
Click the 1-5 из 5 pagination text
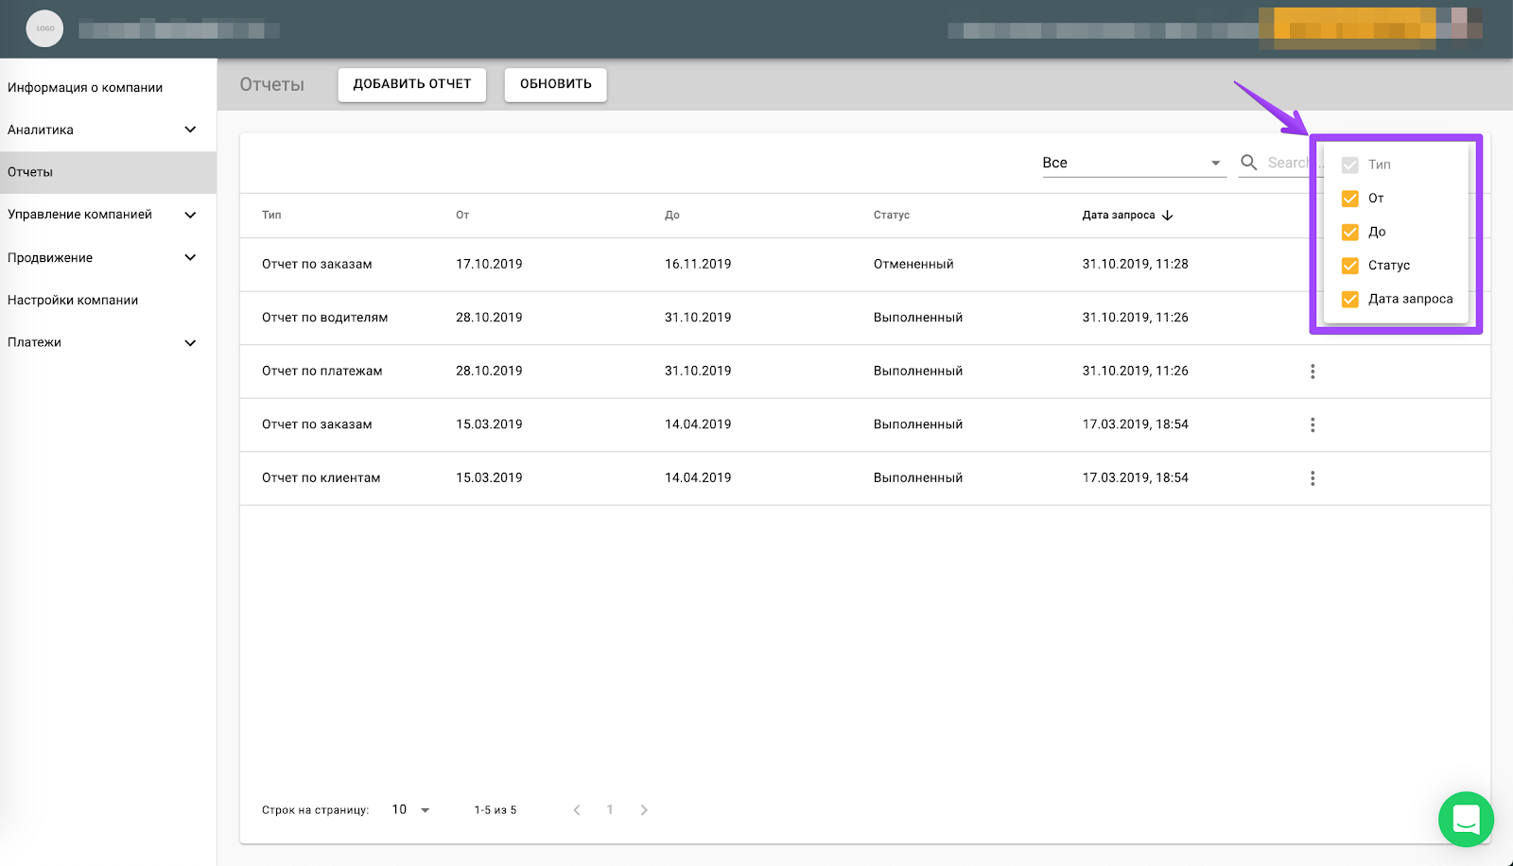(496, 810)
